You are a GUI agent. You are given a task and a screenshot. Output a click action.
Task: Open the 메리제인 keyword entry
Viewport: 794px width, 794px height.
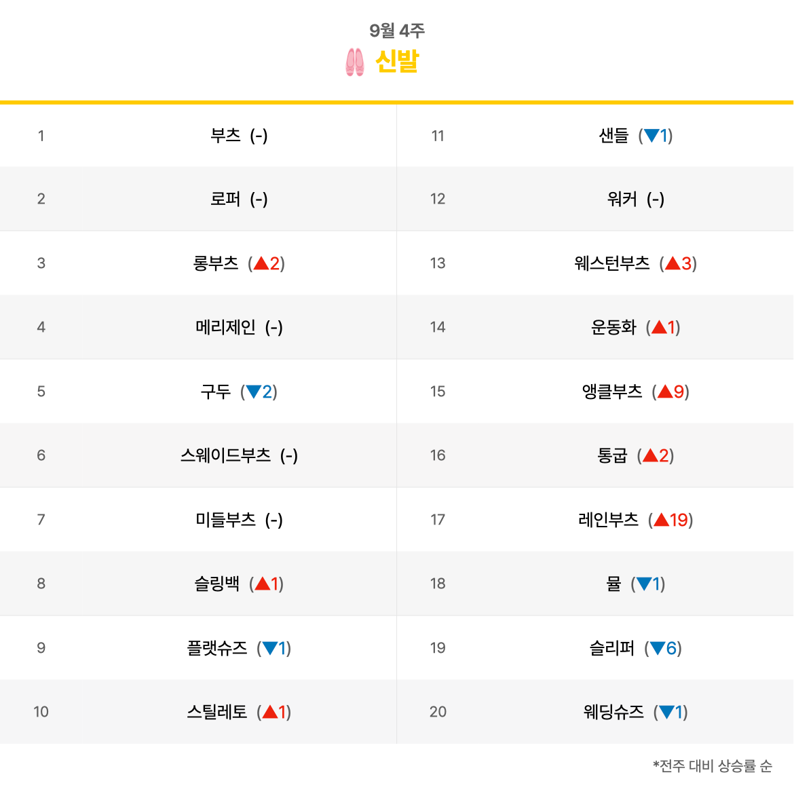225,327
